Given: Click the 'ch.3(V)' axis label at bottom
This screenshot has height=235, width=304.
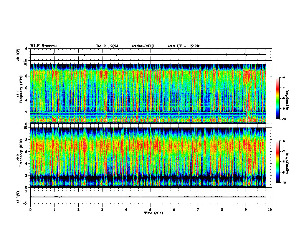Looking at the screenshot, I should pos(18,197).
